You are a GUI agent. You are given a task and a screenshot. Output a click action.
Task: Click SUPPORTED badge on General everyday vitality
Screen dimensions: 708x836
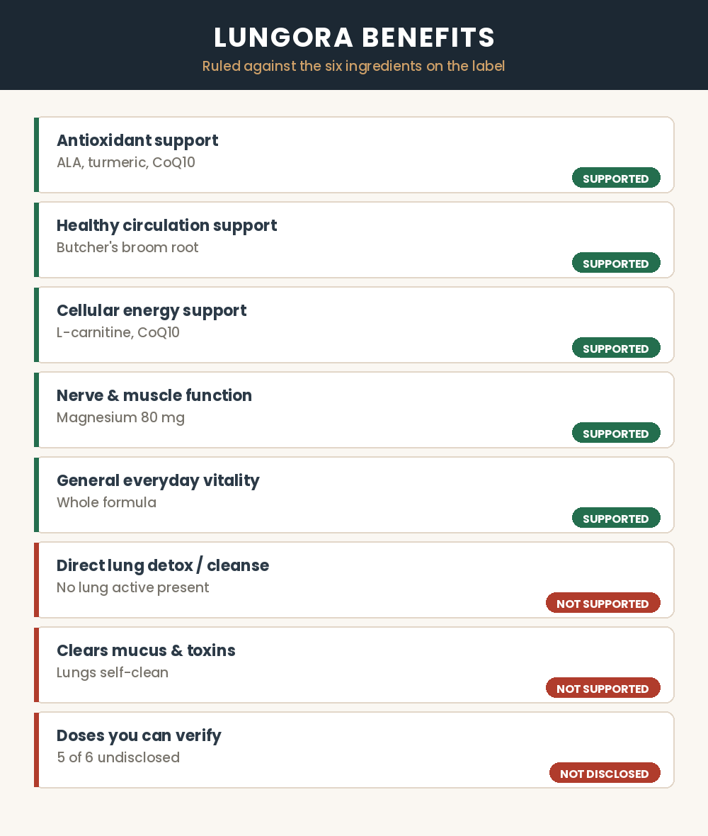tap(616, 518)
